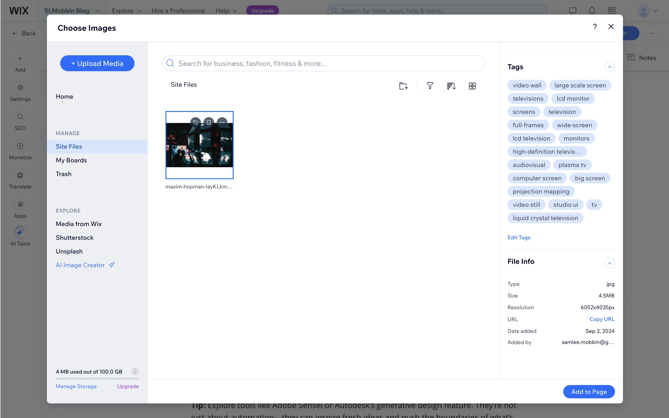Click Add to Page button
Viewport: 669px width, 418px height.
[589, 392]
